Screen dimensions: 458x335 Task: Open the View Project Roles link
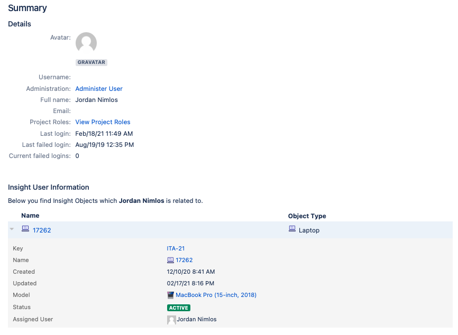[x=103, y=122]
